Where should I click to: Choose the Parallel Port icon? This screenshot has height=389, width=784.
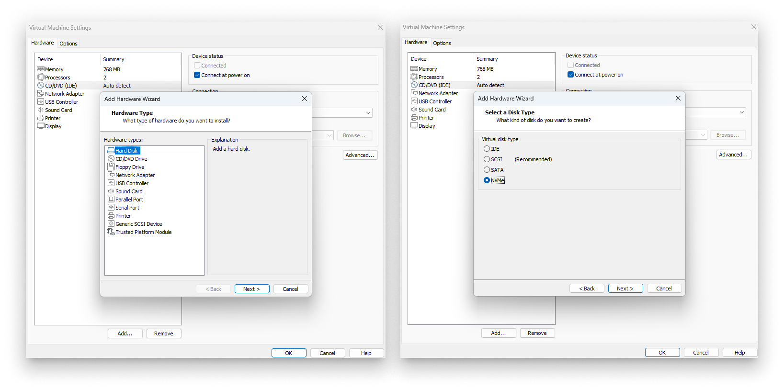tap(111, 199)
